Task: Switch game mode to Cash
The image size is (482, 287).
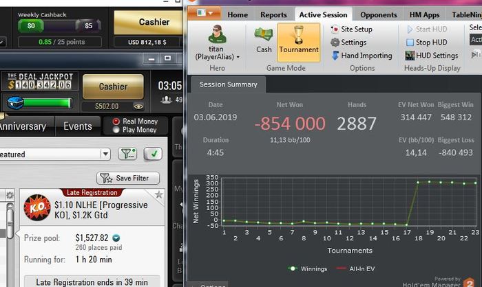Action: click(264, 41)
